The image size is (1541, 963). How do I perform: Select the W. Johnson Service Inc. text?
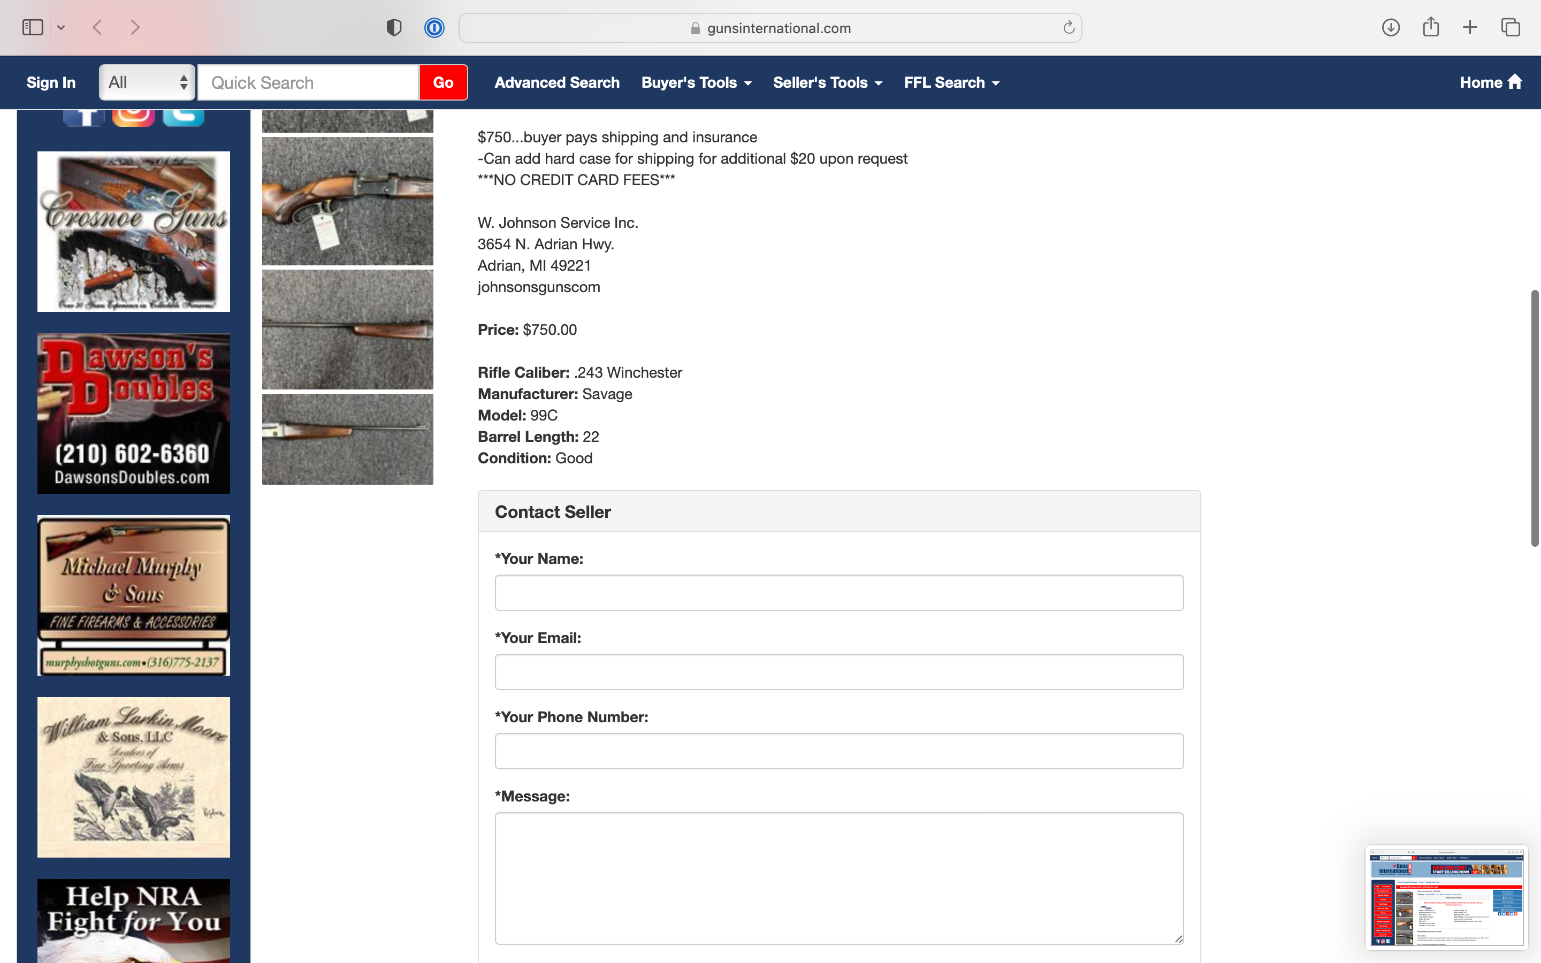pyautogui.click(x=558, y=223)
